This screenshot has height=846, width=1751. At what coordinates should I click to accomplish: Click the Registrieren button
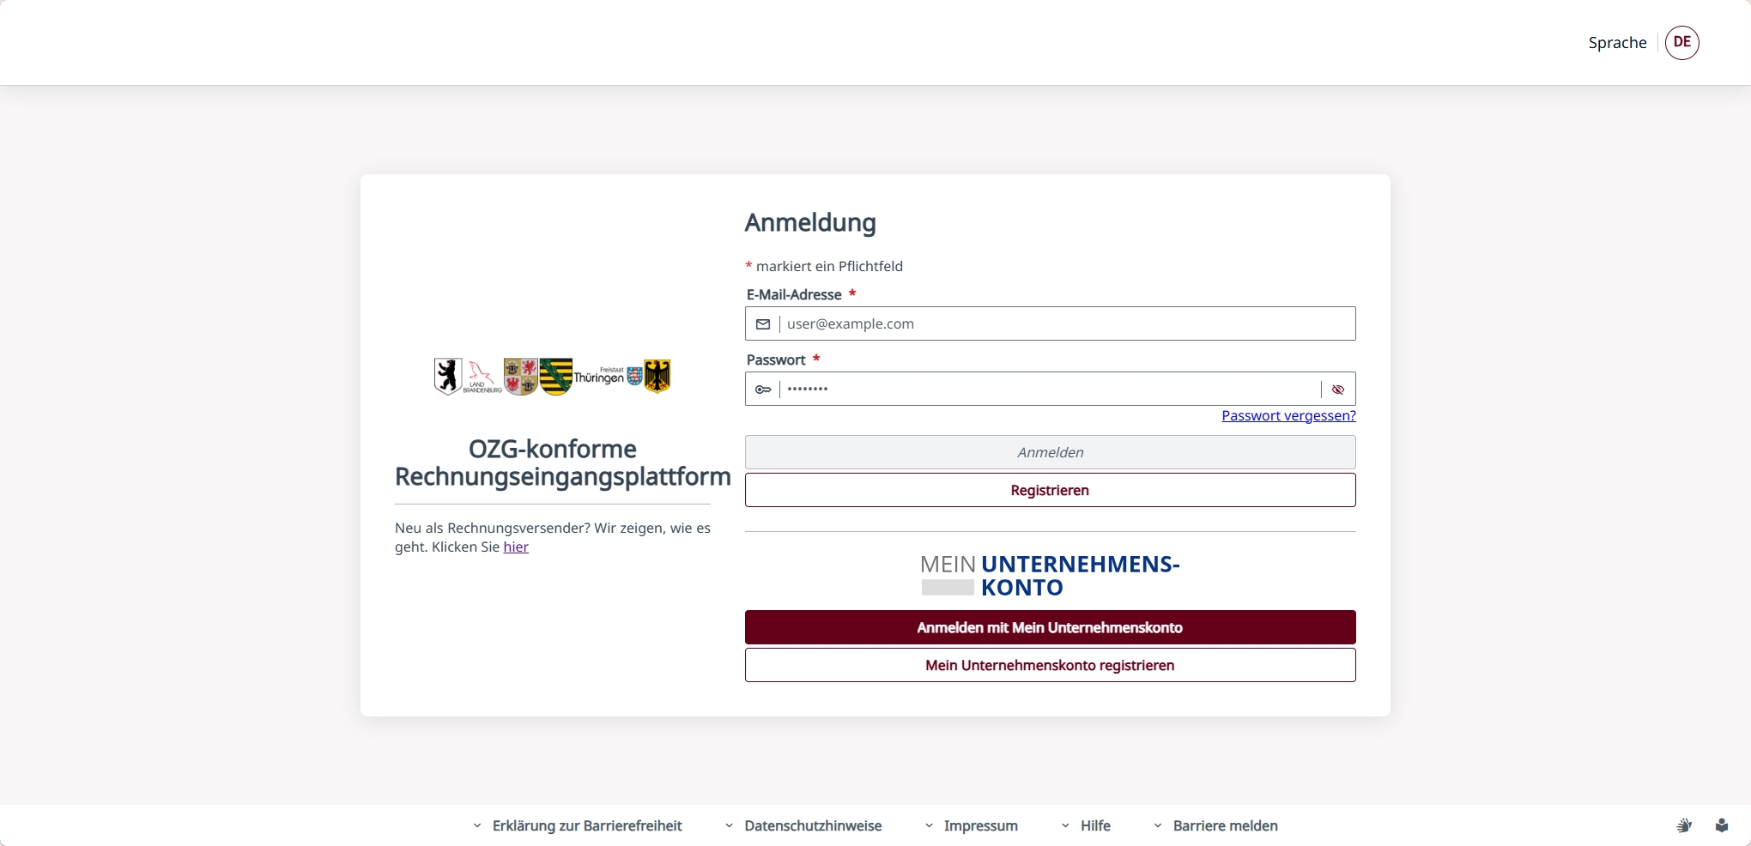click(x=1050, y=490)
